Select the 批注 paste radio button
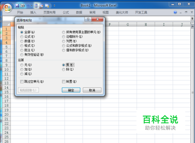 coord(22,50)
